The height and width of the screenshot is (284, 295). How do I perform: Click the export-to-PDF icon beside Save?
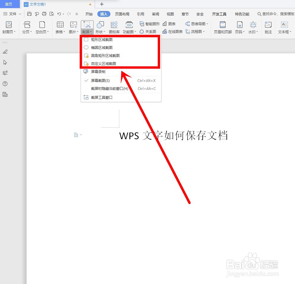pyautogui.click(x=37, y=14)
